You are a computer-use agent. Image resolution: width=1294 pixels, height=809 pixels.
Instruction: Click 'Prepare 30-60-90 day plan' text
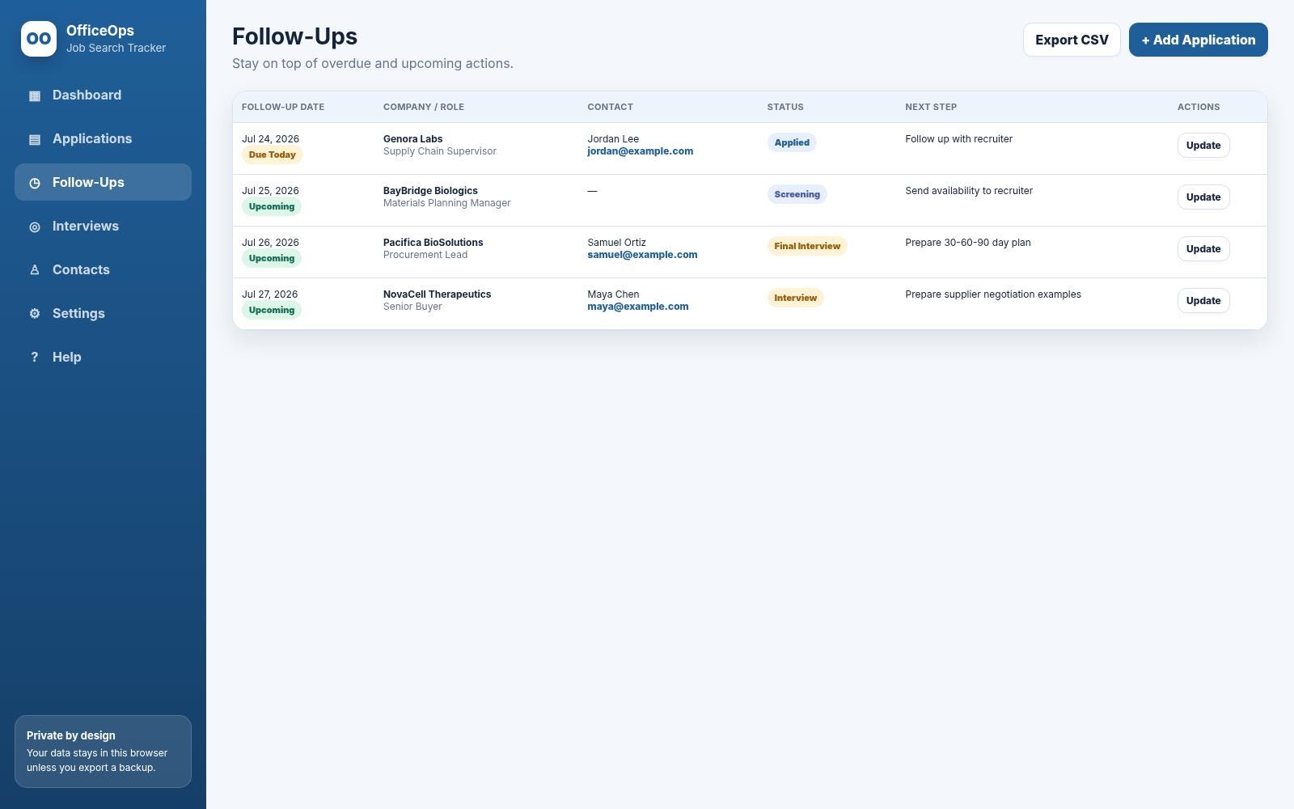pyautogui.click(x=968, y=243)
